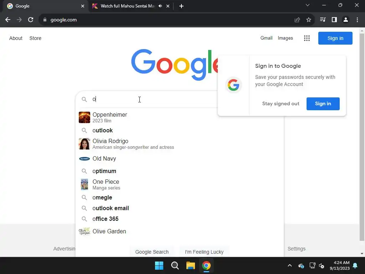Click Sign in within the popup
The width and height of the screenshot is (365, 274).
[x=323, y=104]
